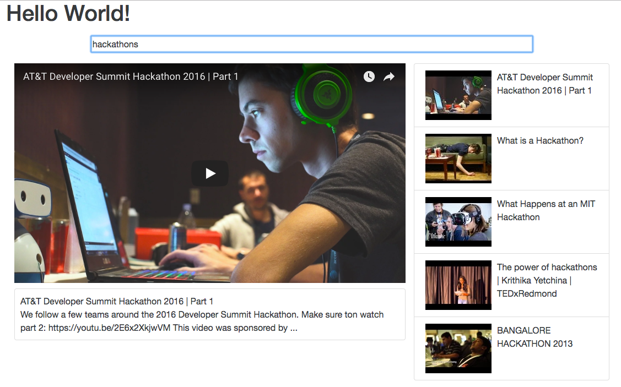Viewport: 621px width, 387px height.
Task: Select the What is a Hackathon? thumbnail
Action: [458, 159]
